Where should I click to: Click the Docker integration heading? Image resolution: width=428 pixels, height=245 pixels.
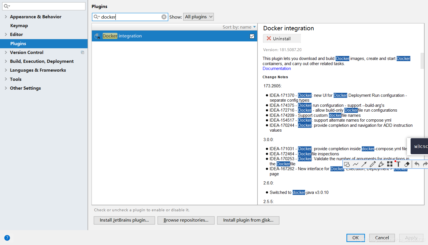[x=289, y=28]
